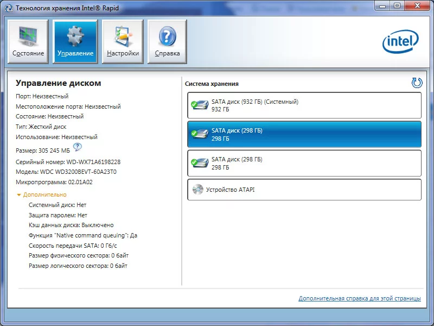Image resolution: width=434 pixels, height=326 pixels.
Task: Click the serial number WD-WX71A6198228 text
Action: (x=93, y=162)
